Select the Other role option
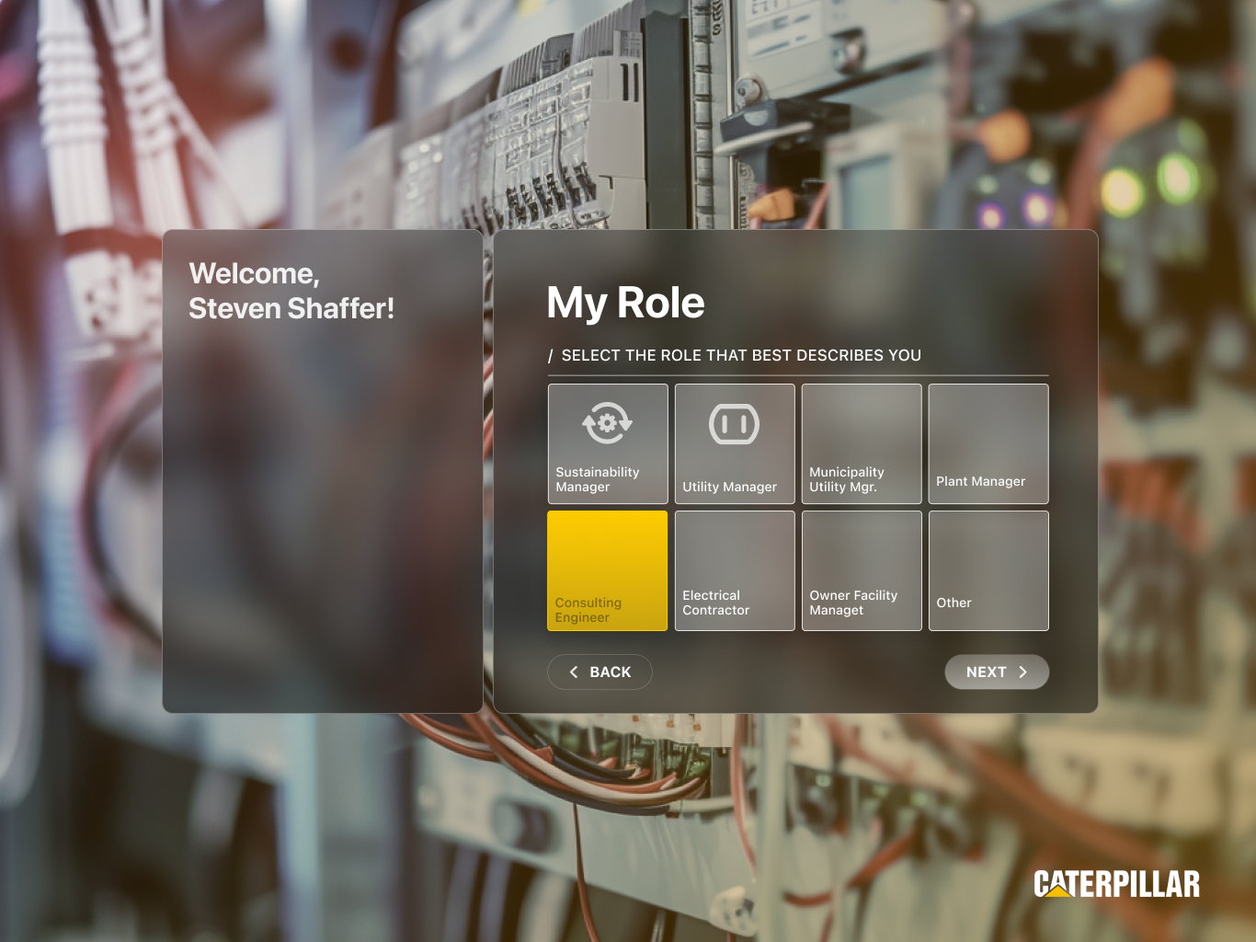This screenshot has width=1256, height=942. (988, 570)
